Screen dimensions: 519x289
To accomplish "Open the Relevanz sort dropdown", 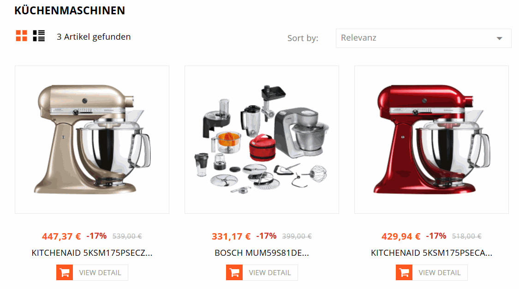I will 424,38.
